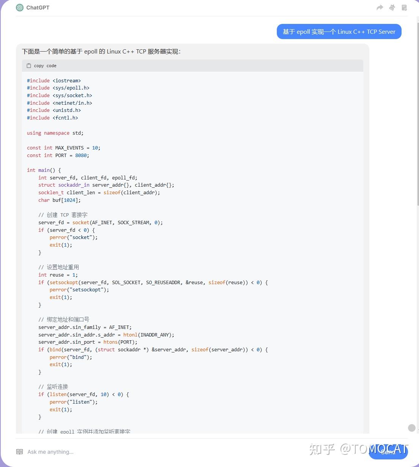Click "copy code" label

point(45,66)
